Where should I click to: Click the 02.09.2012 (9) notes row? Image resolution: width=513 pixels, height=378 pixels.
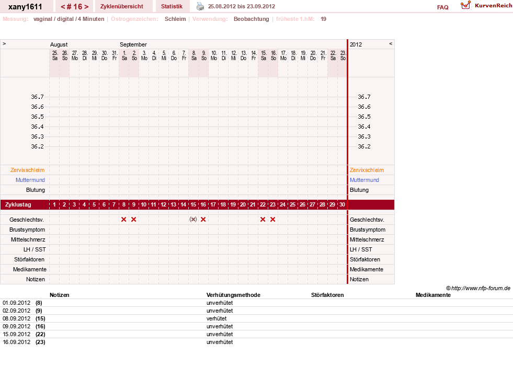click(x=256, y=311)
